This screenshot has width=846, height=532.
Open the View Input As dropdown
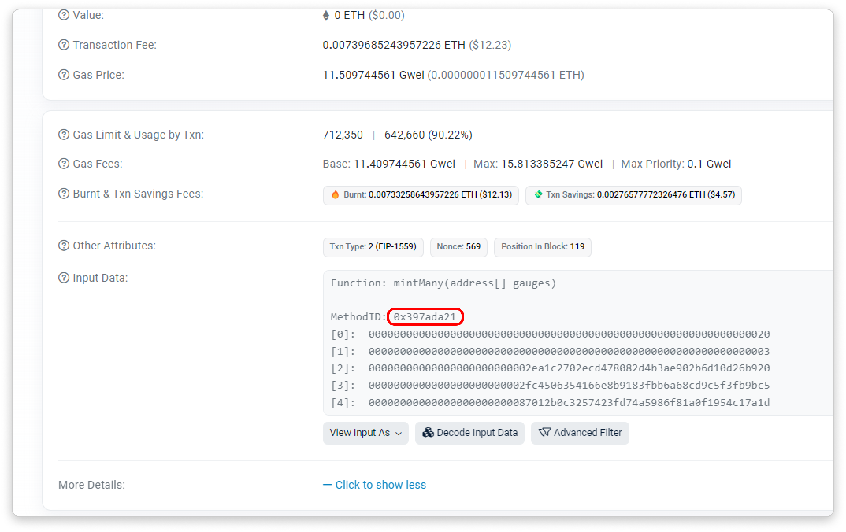point(365,433)
